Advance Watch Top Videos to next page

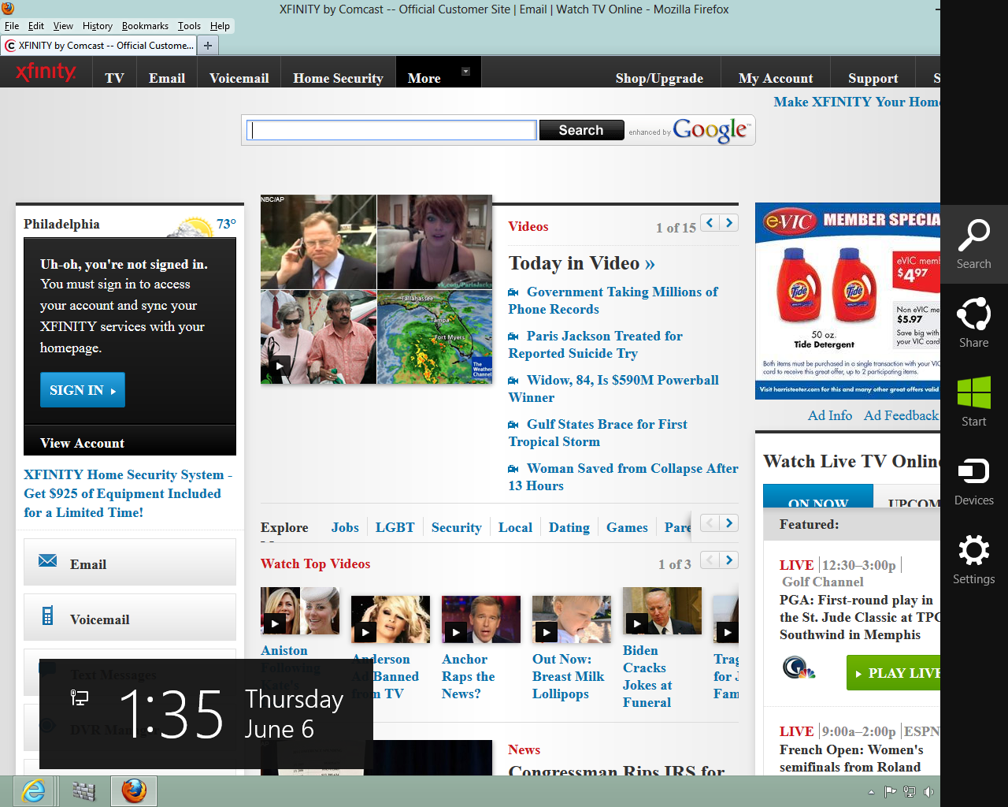[729, 560]
